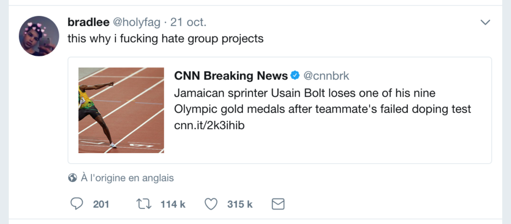Screen dimensions: 511x224
Task: Retweet this tweet using the retweet icon
Action: tap(144, 204)
